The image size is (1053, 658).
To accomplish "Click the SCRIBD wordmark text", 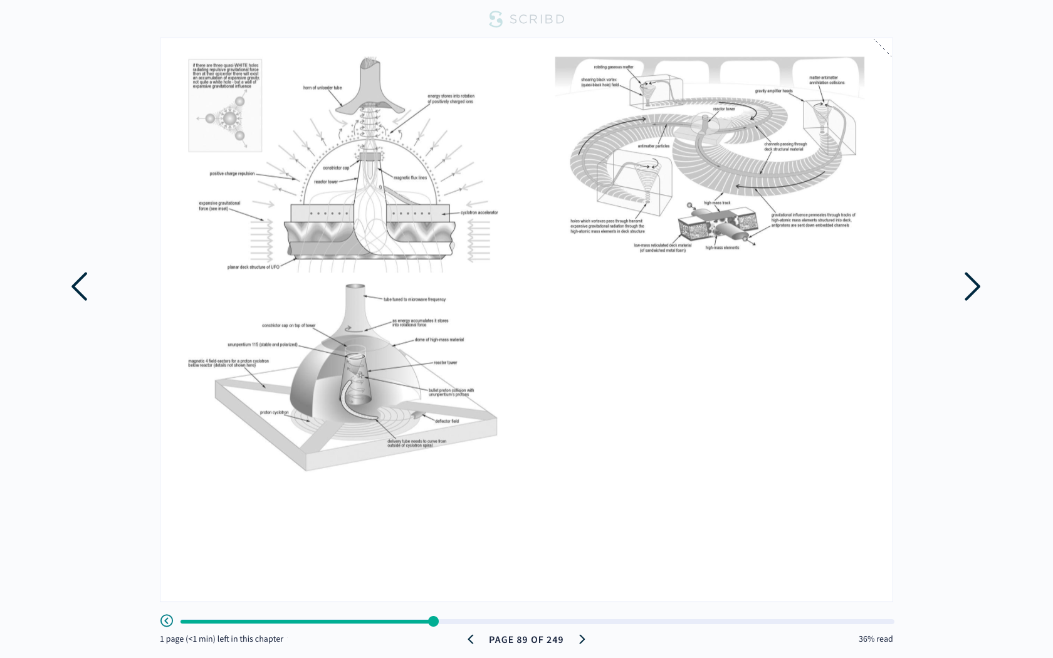I will (x=537, y=19).
